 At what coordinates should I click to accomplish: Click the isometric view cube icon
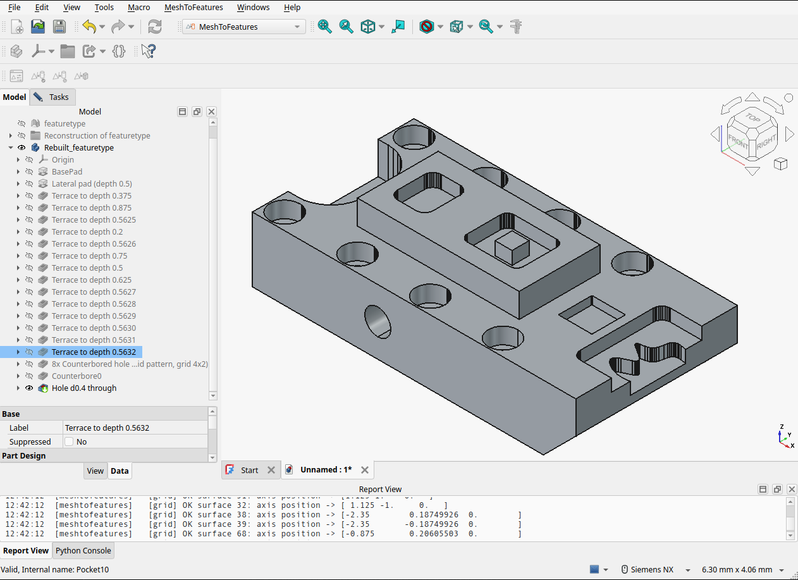click(367, 27)
